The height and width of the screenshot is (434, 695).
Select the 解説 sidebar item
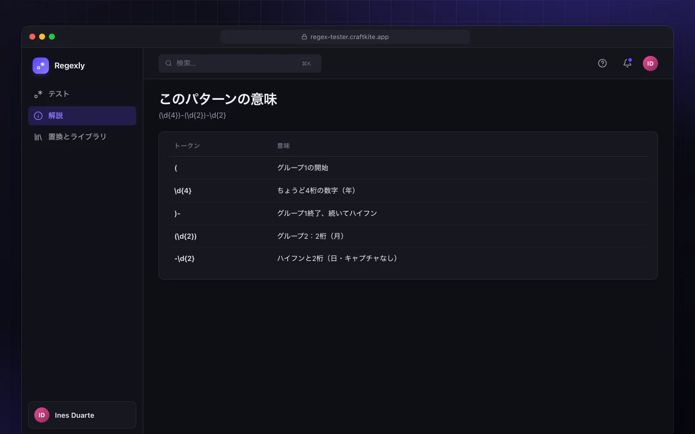[82, 116]
